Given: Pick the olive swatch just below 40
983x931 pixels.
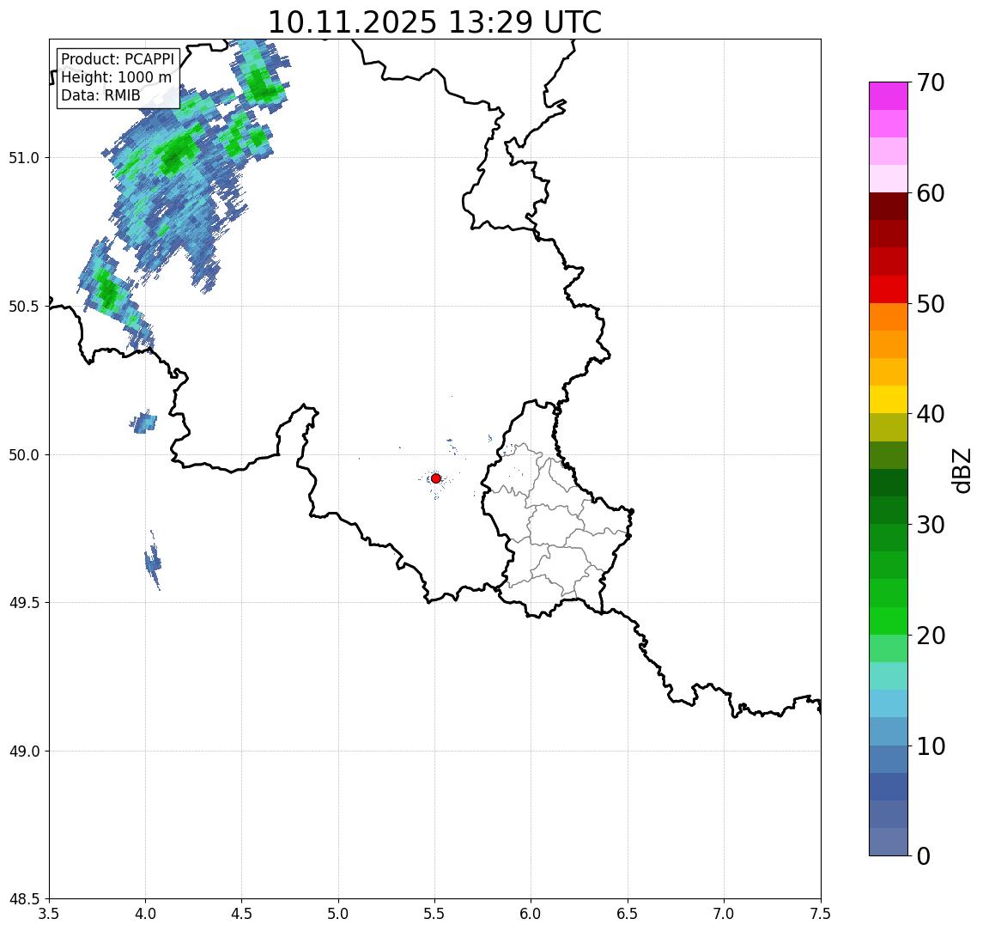Looking at the screenshot, I should pyautogui.click(x=889, y=427).
